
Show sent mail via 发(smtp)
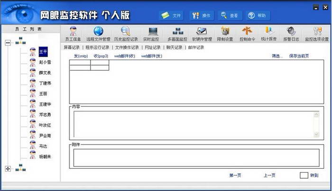81,56
